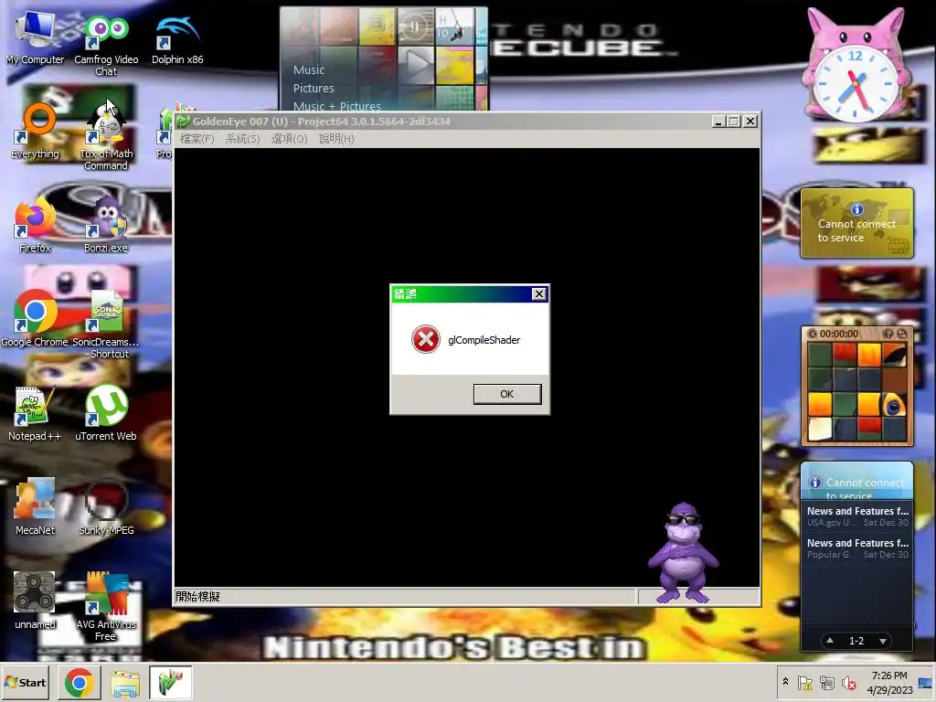This screenshot has height=702, width=936.
Task: Select the Camfrog Video Chat desktop icon
Action: pyautogui.click(x=106, y=46)
